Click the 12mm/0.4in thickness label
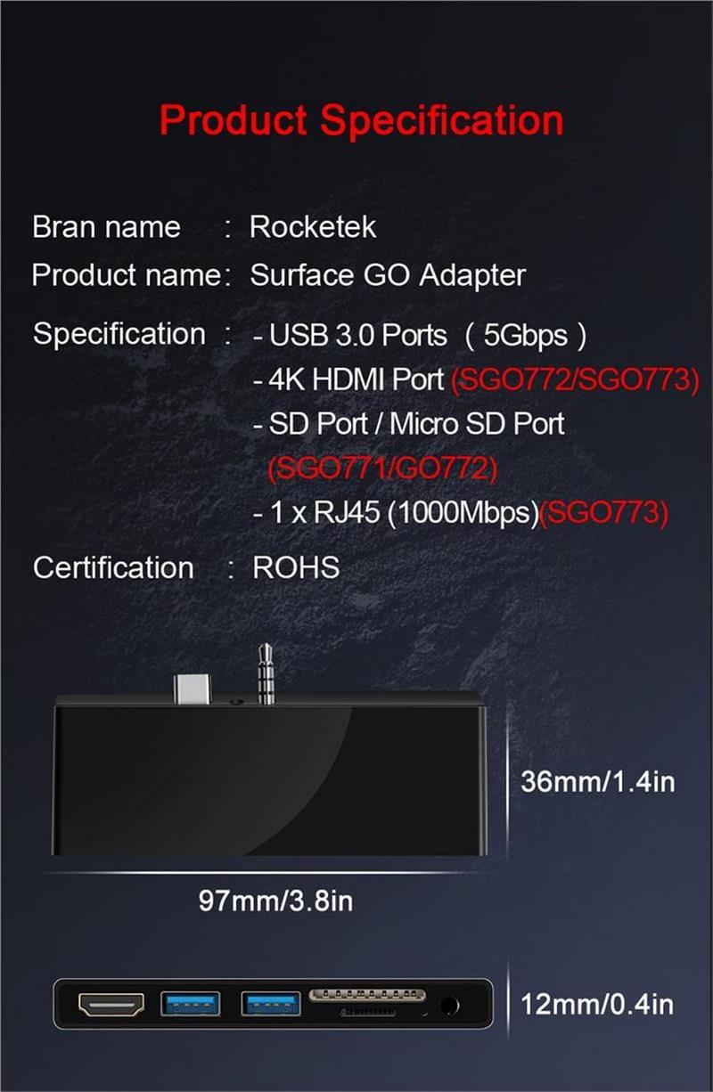 (597, 1005)
